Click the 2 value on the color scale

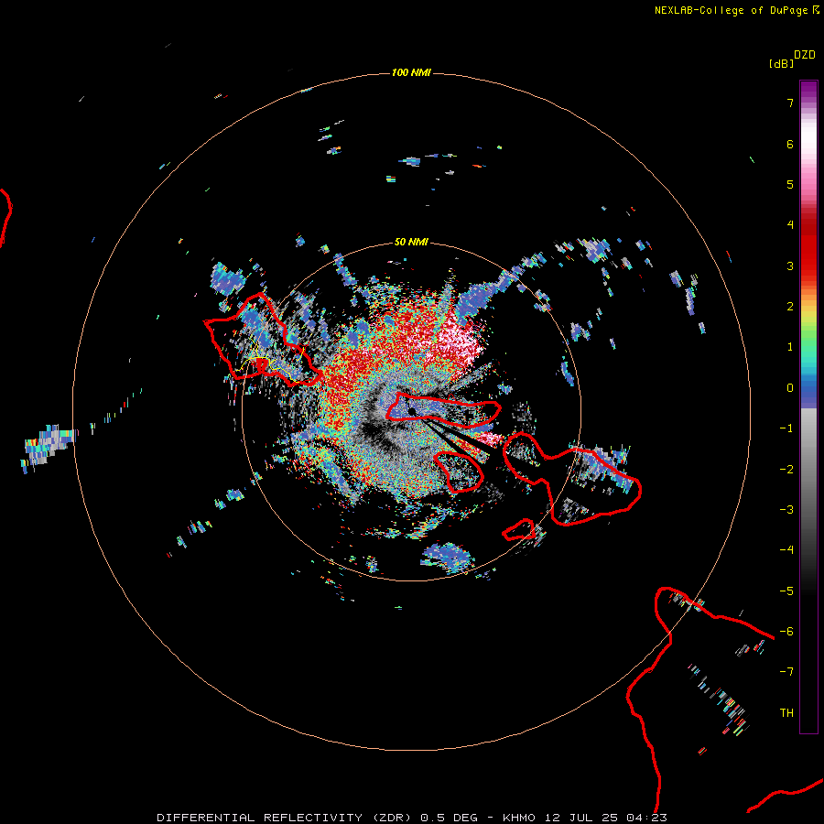pyautogui.click(x=790, y=307)
